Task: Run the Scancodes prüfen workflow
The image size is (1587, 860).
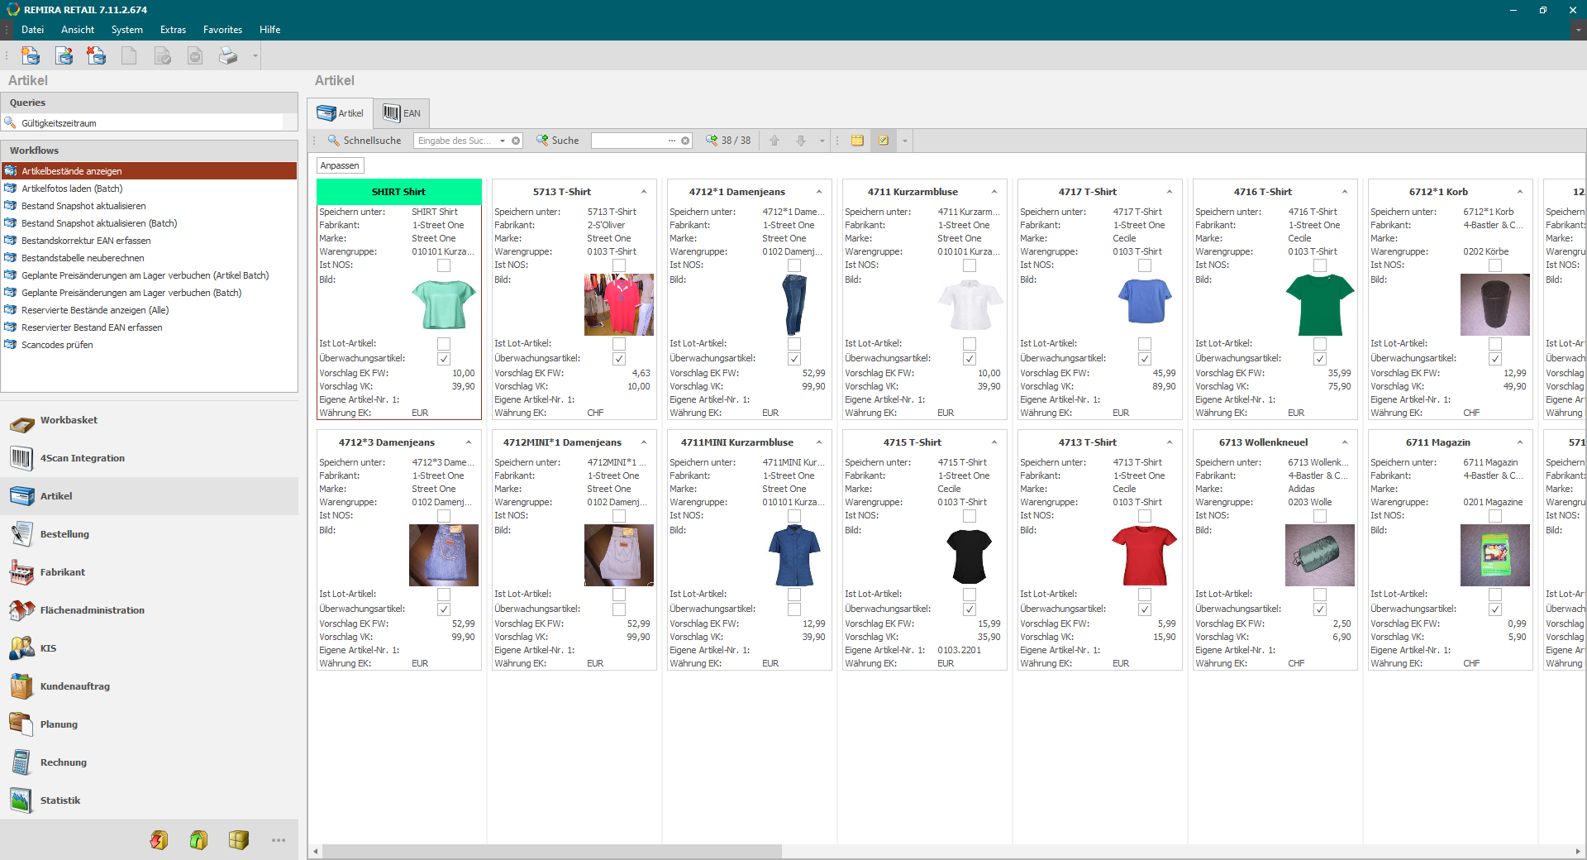Action: pos(56,345)
